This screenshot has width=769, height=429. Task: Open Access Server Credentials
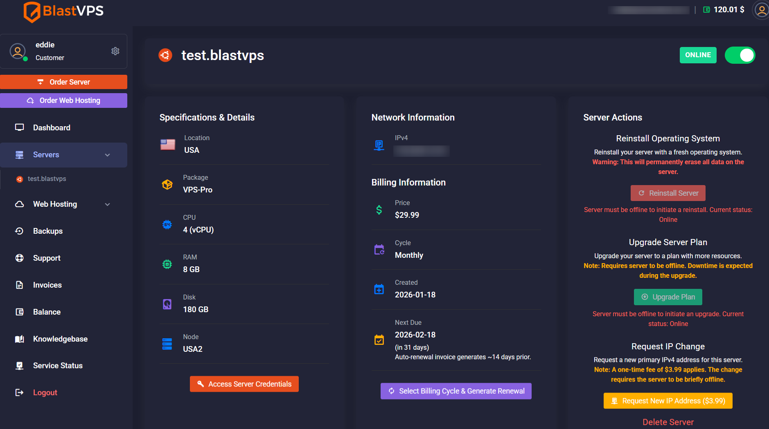tap(244, 384)
